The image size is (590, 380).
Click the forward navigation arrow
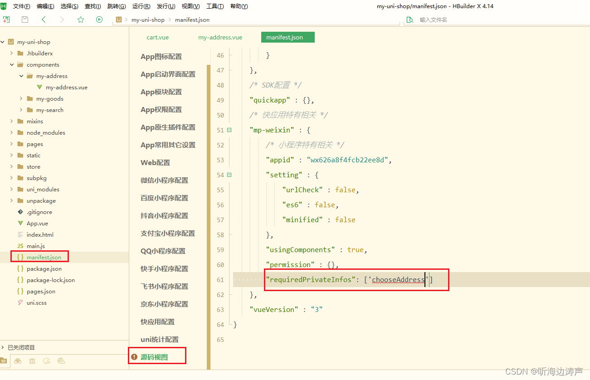(62, 19)
